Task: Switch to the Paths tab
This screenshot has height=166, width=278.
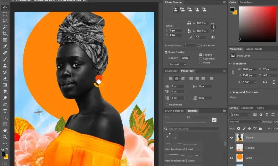Action: [x=260, y=108]
